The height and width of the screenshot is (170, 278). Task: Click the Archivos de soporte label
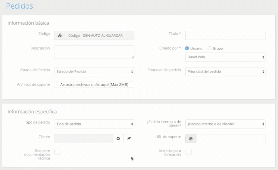coord(33,84)
